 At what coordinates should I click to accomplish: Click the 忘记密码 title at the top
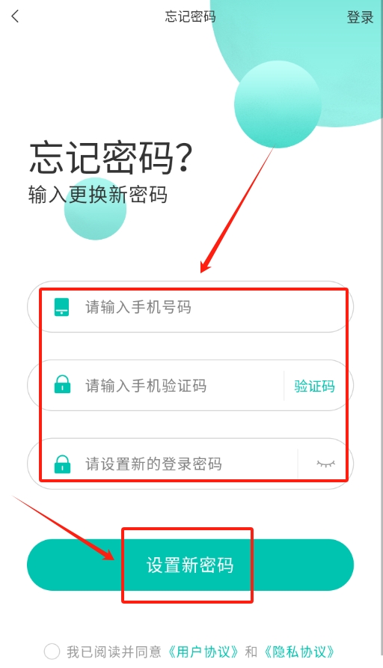pyautogui.click(x=190, y=16)
